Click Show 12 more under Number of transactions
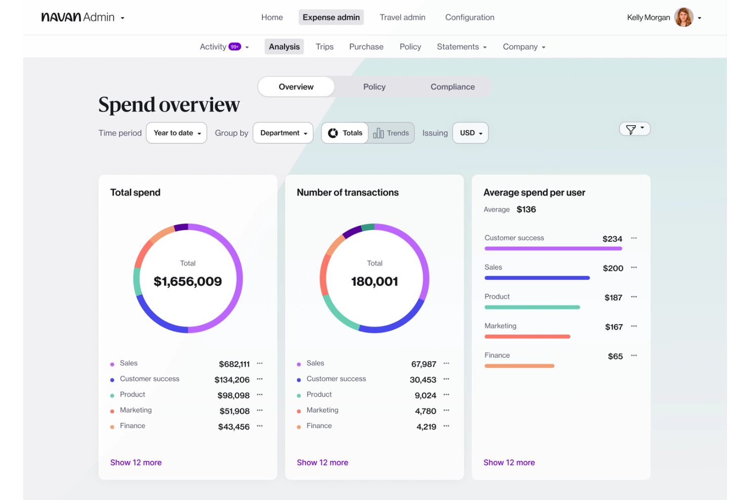 (x=322, y=463)
